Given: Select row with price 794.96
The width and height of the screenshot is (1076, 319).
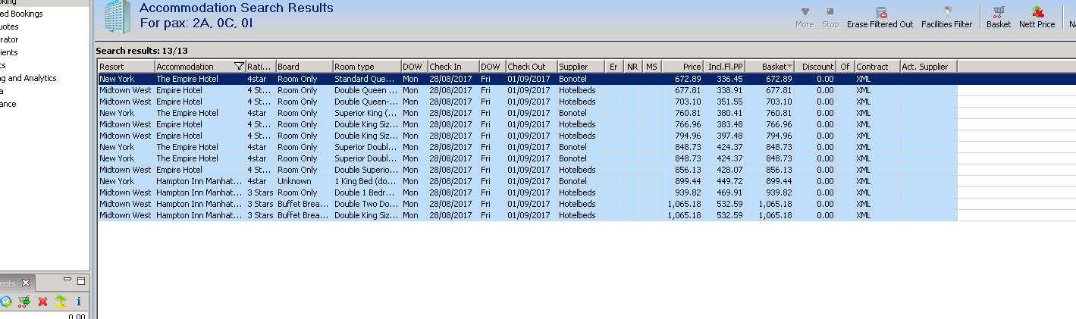Looking at the screenshot, I should pos(527,136).
